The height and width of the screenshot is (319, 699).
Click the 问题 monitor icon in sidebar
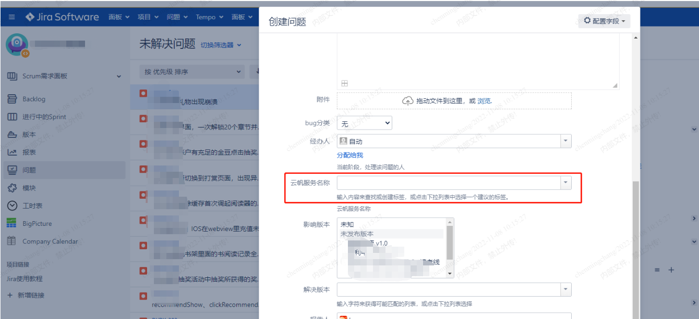click(12, 170)
